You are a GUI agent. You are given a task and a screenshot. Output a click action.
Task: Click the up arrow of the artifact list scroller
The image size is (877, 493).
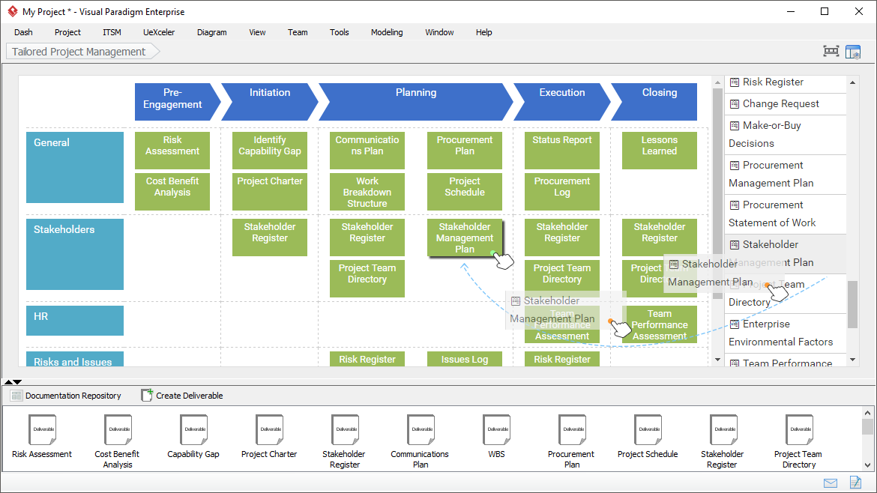coord(852,82)
